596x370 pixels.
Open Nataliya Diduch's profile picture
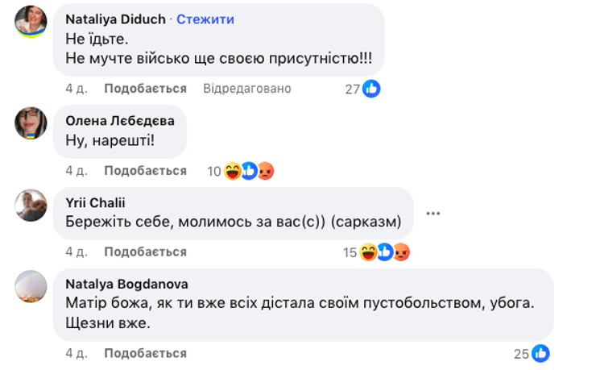(31, 21)
